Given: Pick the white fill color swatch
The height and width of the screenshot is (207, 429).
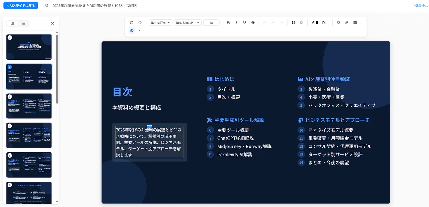Looking at the screenshot, I should [327, 22].
